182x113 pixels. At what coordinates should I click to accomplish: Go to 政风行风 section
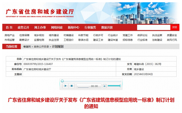[x=172, y=40]
